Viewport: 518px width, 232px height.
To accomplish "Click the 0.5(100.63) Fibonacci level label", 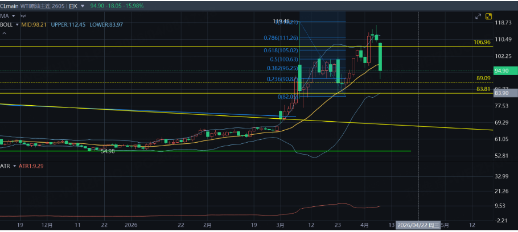I will pyautogui.click(x=284, y=59).
